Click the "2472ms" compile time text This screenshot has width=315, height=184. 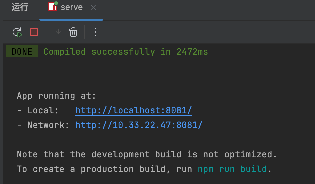(x=192, y=52)
